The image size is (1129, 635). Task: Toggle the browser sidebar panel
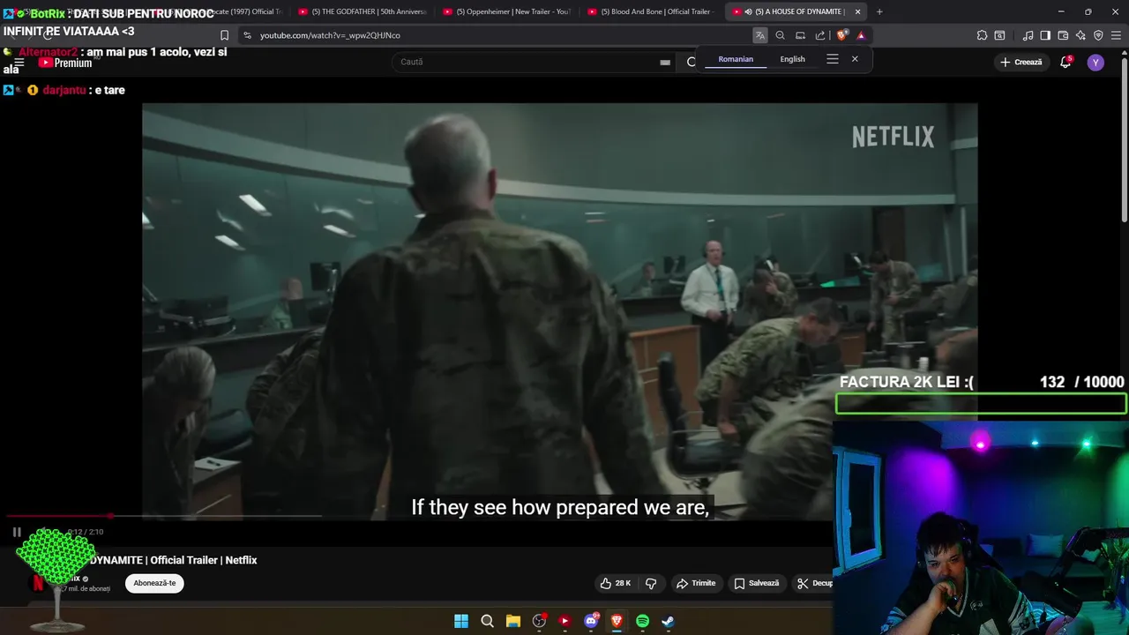[1045, 35]
